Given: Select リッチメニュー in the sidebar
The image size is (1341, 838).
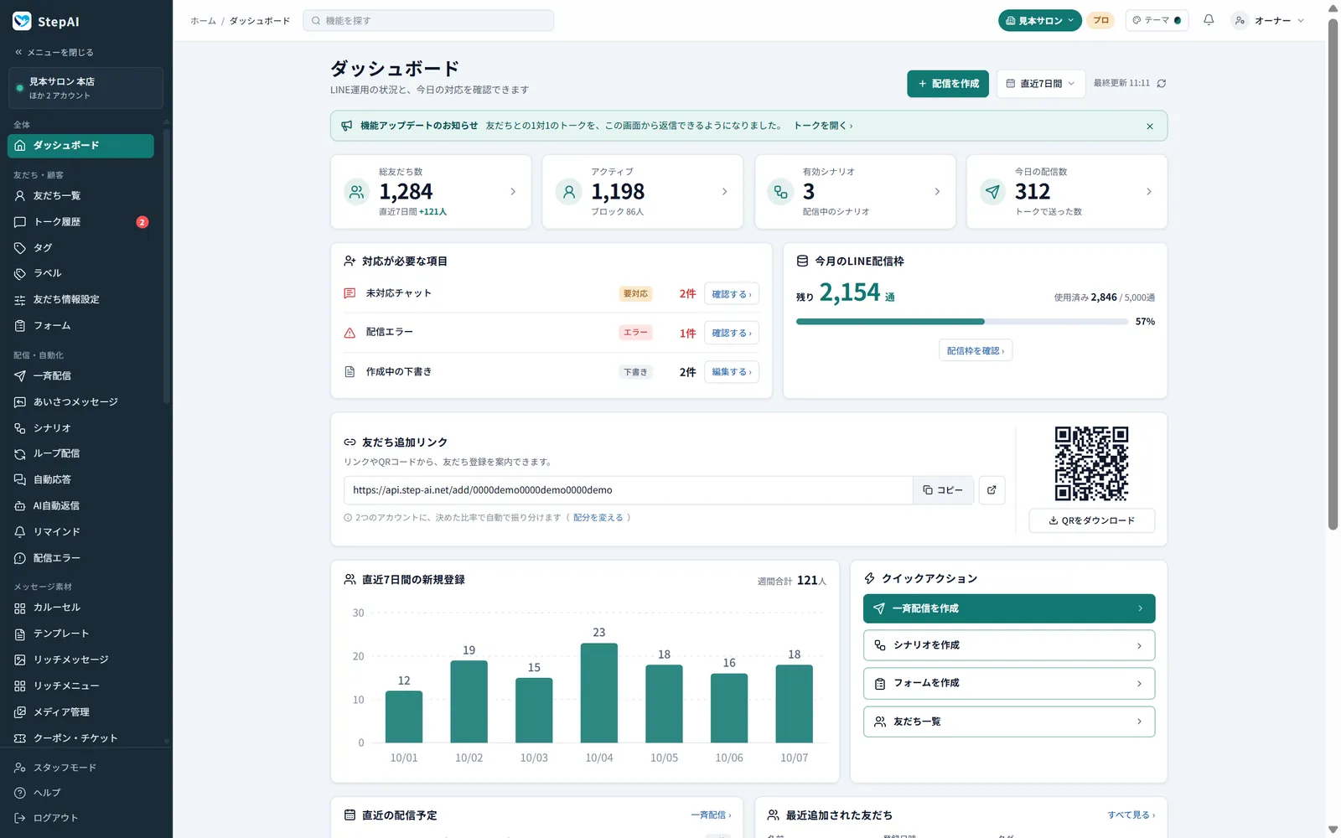Looking at the screenshot, I should click(80, 686).
